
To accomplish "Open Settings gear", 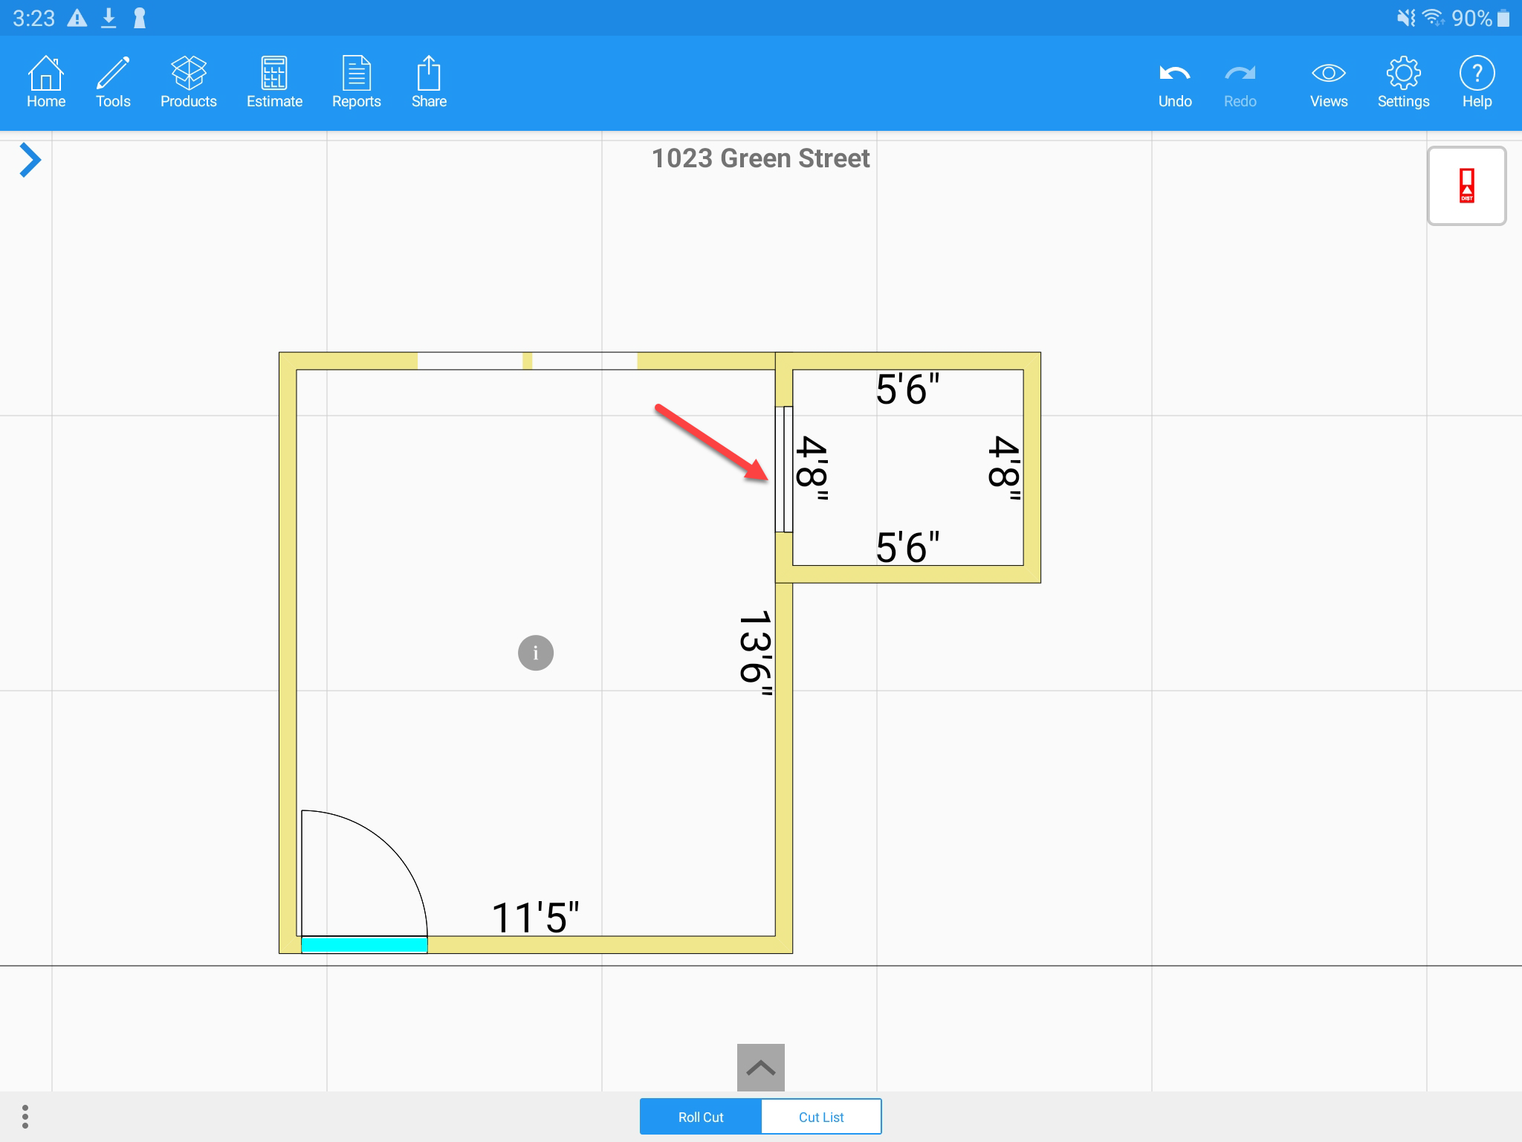I will pyautogui.click(x=1403, y=83).
